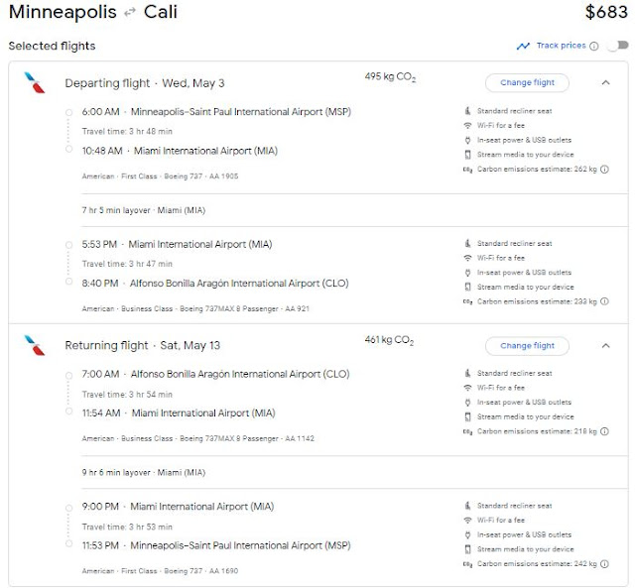Screen dimensions: 635x588
Task: Click the CO2 icon beside the 218 kg estimate
Action: pos(467,431)
